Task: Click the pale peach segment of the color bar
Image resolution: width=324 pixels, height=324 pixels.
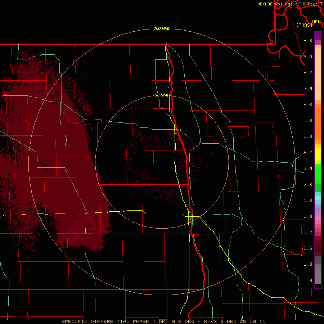Action: click(x=318, y=74)
